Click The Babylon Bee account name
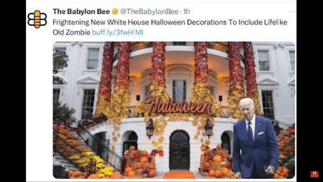Viewport: 323px width, 182px height. [x=81, y=12]
